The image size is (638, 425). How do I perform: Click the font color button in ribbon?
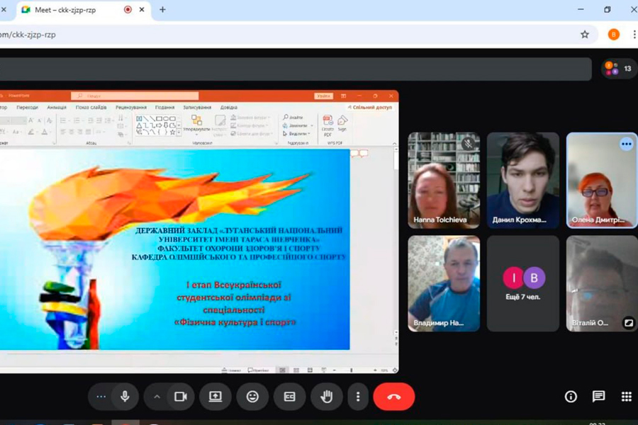45,132
